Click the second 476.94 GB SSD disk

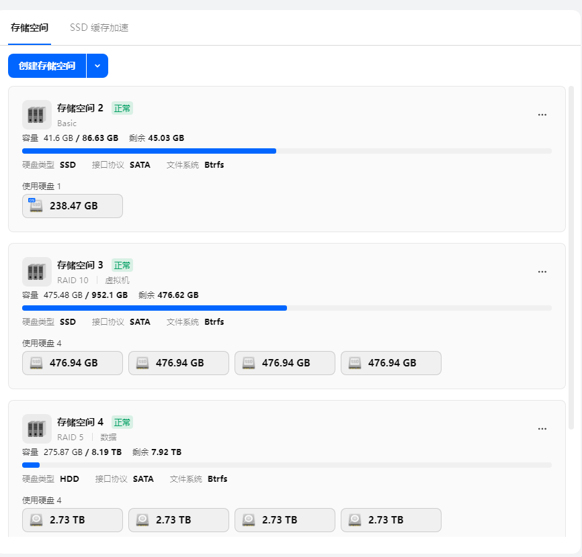pos(179,363)
